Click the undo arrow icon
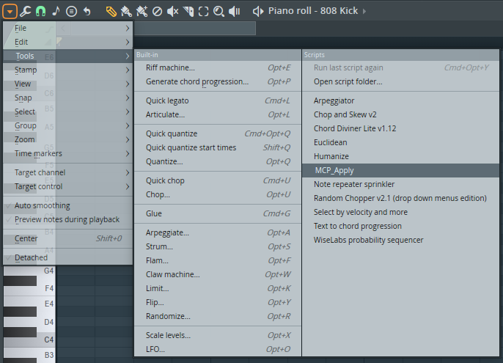 (x=87, y=11)
